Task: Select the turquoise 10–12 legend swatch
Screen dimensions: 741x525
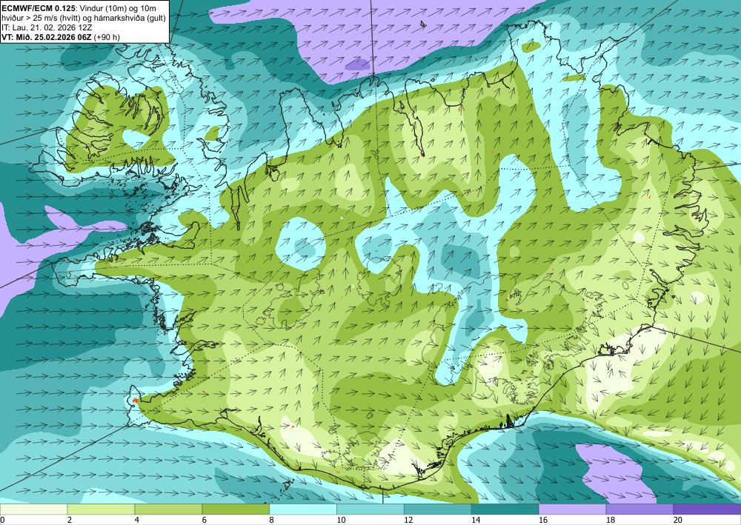Action: click(370, 509)
